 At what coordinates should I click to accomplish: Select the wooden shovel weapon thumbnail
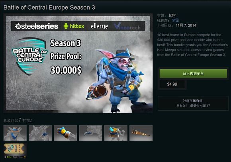coord(141,133)
